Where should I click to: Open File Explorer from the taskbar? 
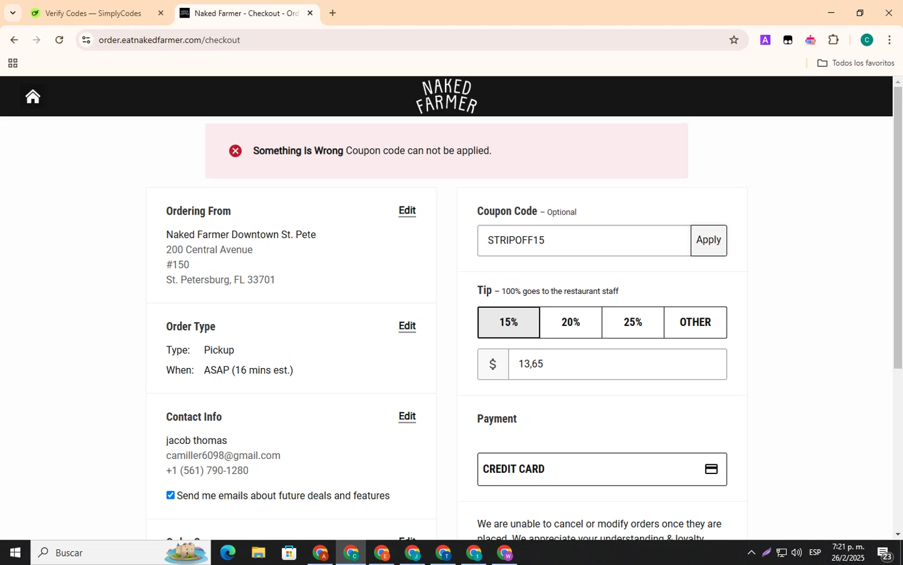pyautogui.click(x=258, y=552)
